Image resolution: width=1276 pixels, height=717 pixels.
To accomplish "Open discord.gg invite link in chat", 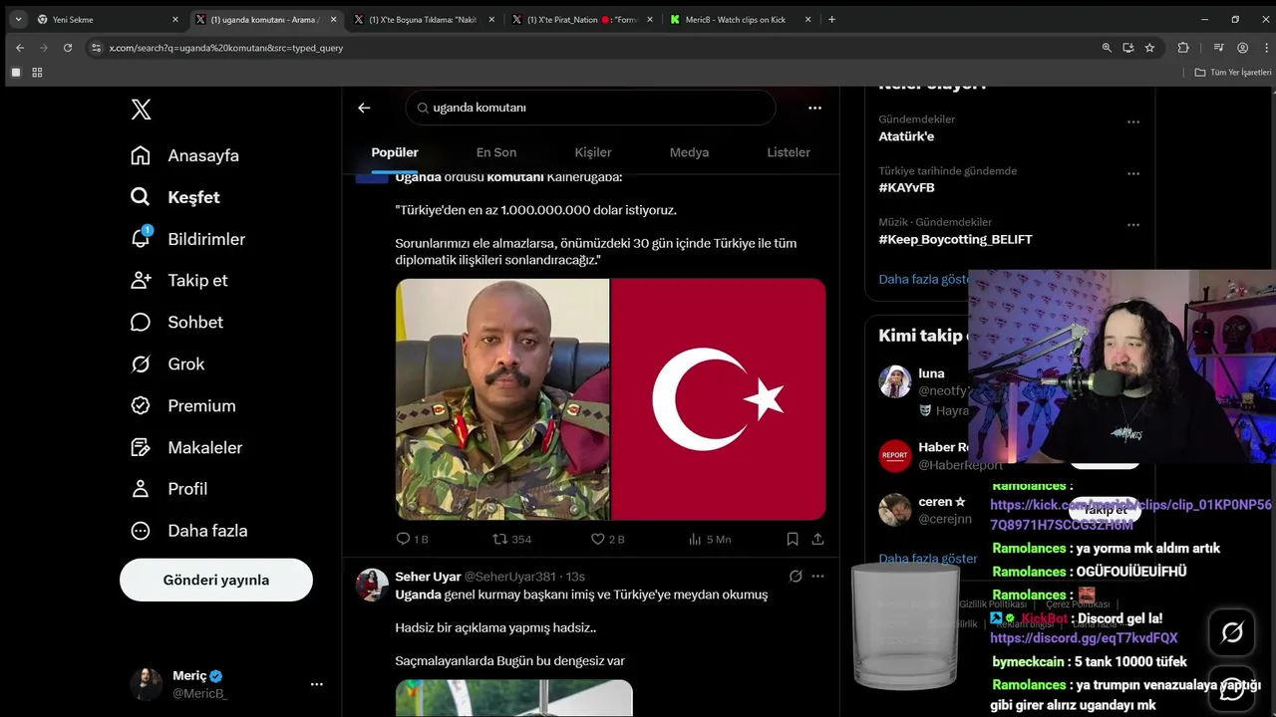I will tap(1084, 638).
